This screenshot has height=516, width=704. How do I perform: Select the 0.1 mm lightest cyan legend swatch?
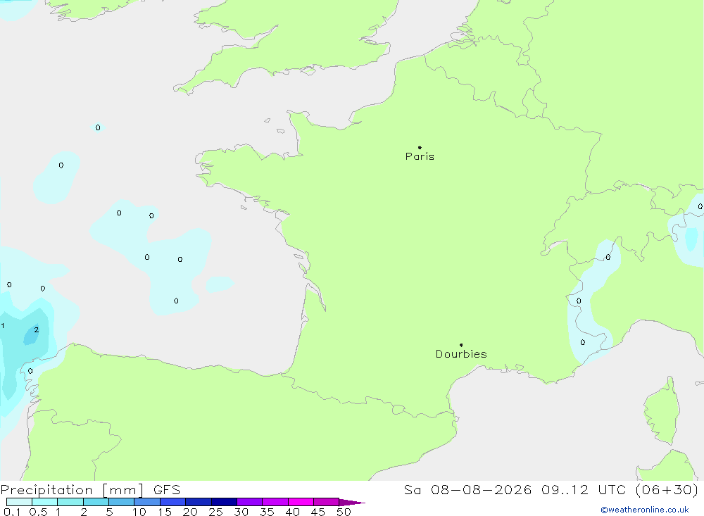click(x=19, y=502)
